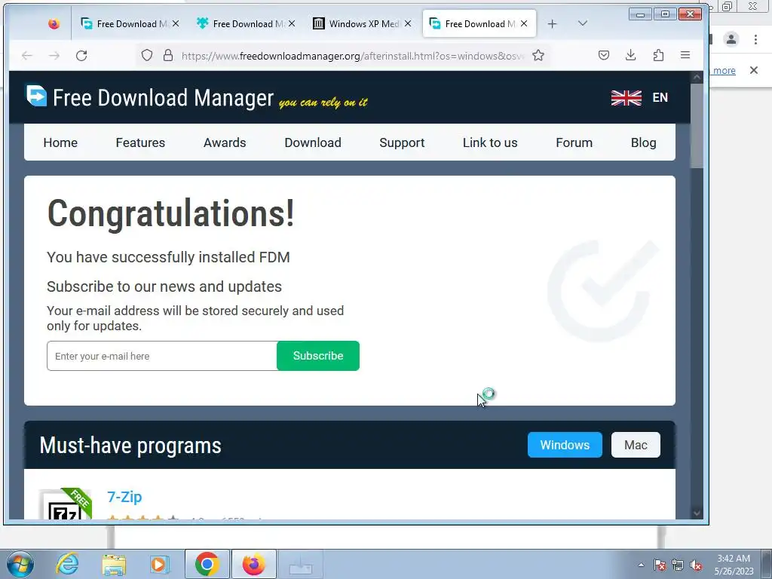
Task: Click the Firefox back arrow button
Action: [27, 56]
